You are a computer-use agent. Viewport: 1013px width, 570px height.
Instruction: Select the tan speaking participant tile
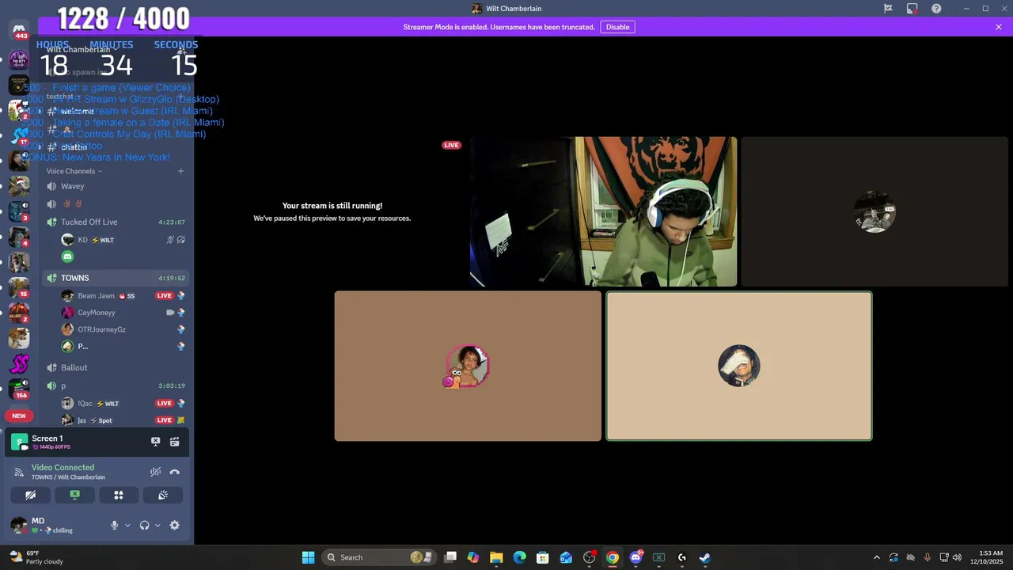(x=739, y=366)
